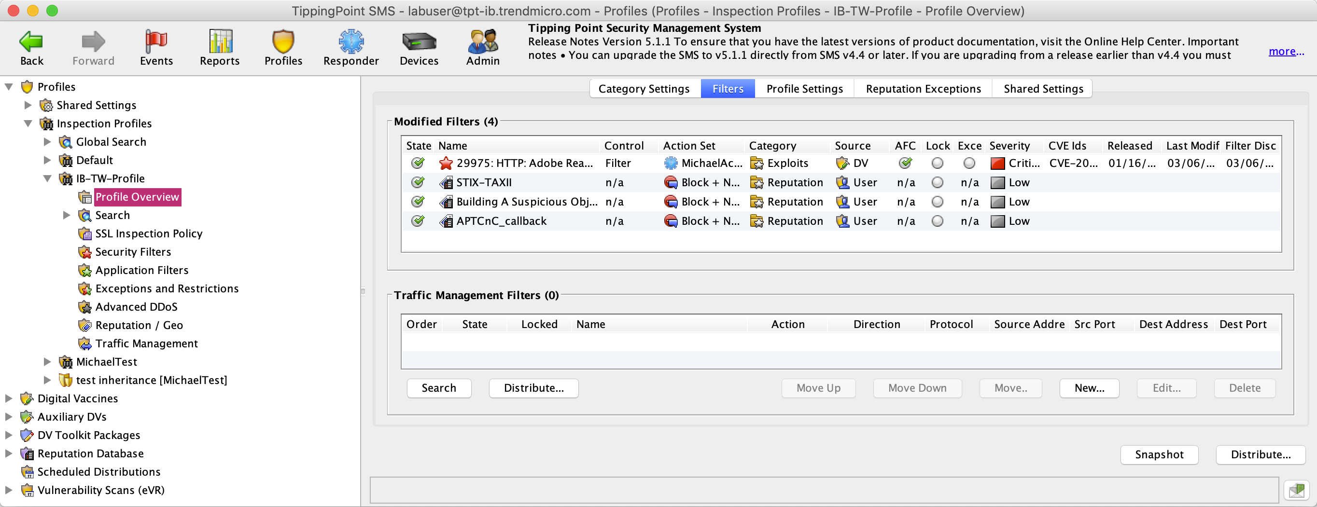
Task: Go back with the green Back arrow
Action: 31,41
